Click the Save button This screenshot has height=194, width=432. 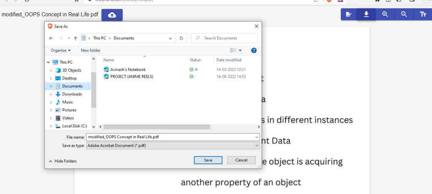[208, 160]
